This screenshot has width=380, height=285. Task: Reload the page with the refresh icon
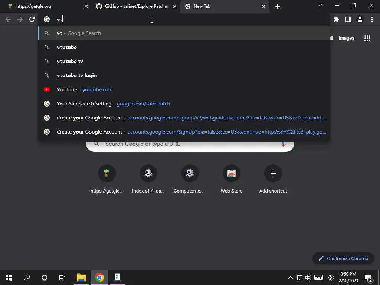coord(32,19)
